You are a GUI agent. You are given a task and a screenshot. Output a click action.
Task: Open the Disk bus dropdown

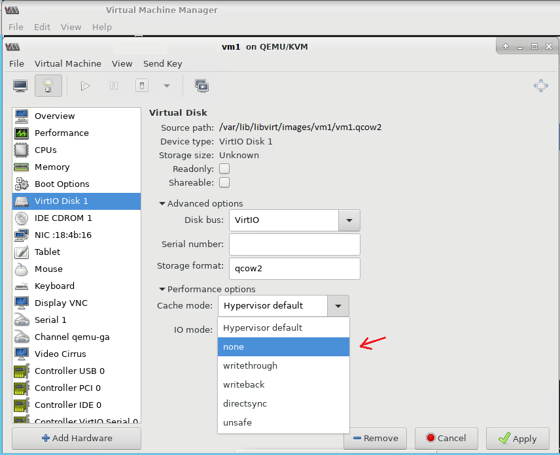(x=349, y=220)
